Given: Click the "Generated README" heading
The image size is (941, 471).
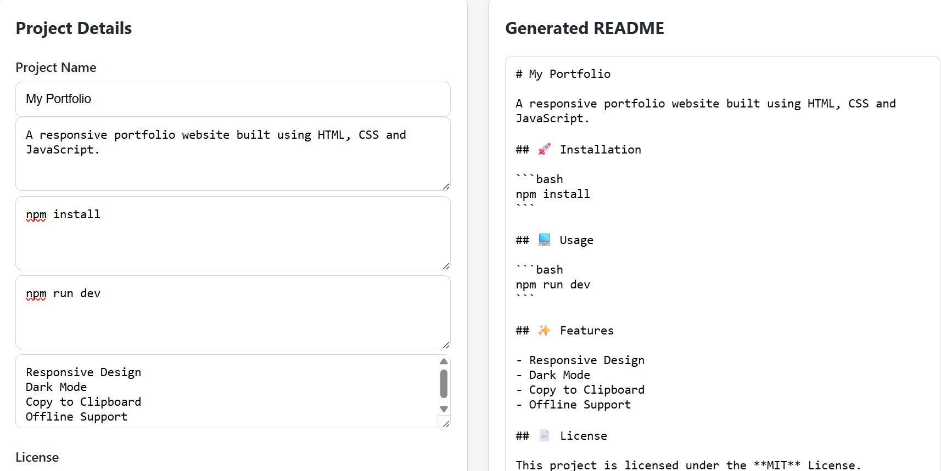Looking at the screenshot, I should 585,29.
